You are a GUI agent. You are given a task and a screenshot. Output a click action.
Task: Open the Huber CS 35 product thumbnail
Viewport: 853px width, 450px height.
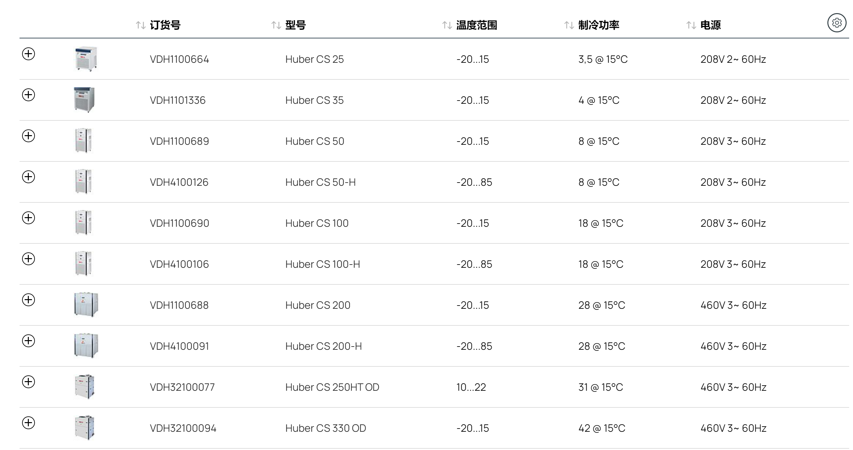[x=84, y=100]
